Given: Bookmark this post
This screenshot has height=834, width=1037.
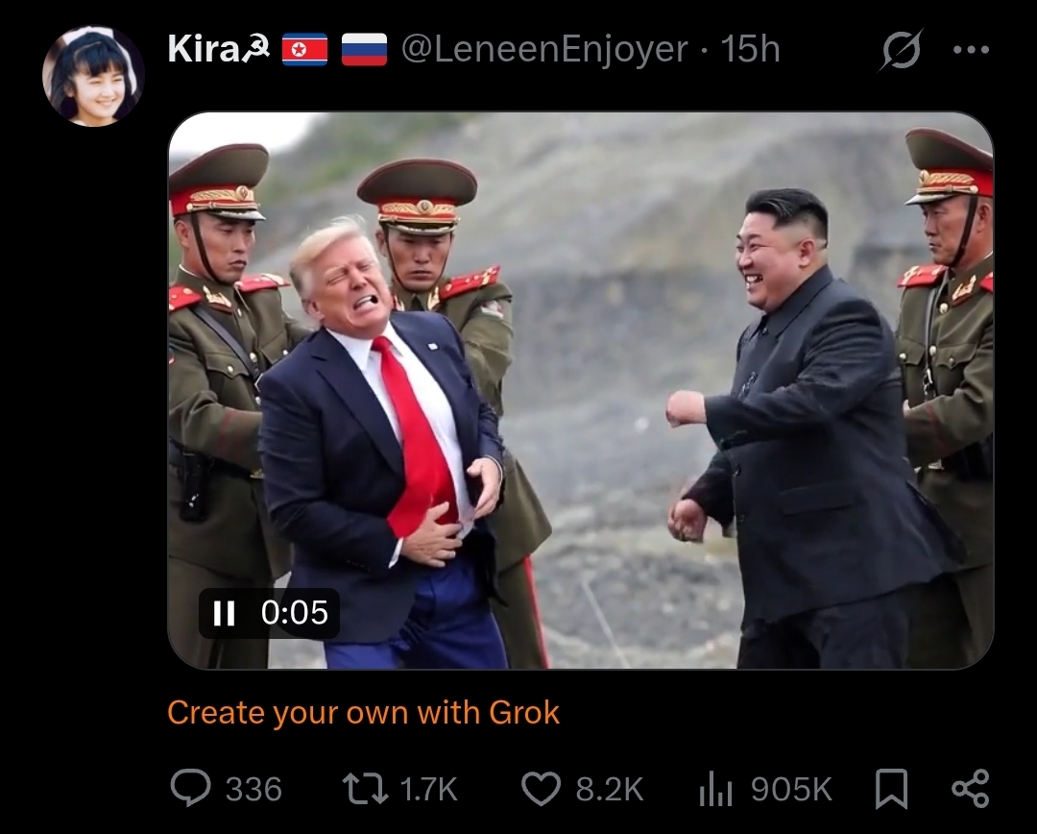Looking at the screenshot, I should click(x=891, y=789).
